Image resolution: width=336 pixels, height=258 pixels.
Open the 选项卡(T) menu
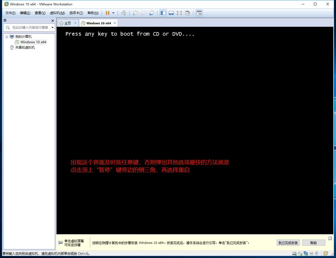tap(76, 13)
